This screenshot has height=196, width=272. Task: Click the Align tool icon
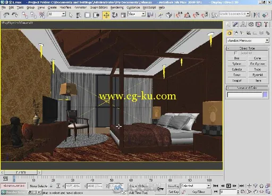click(x=265, y=15)
